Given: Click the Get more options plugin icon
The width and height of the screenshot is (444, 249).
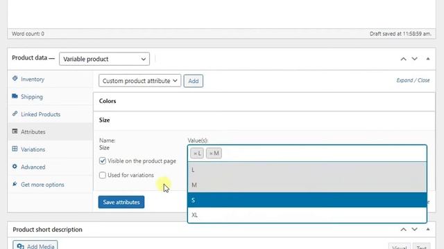Looking at the screenshot, I should 15,184.
